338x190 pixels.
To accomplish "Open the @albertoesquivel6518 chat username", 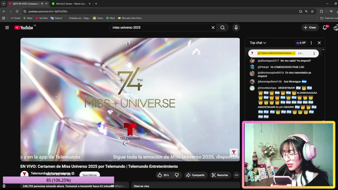I will tap(271, 73).
